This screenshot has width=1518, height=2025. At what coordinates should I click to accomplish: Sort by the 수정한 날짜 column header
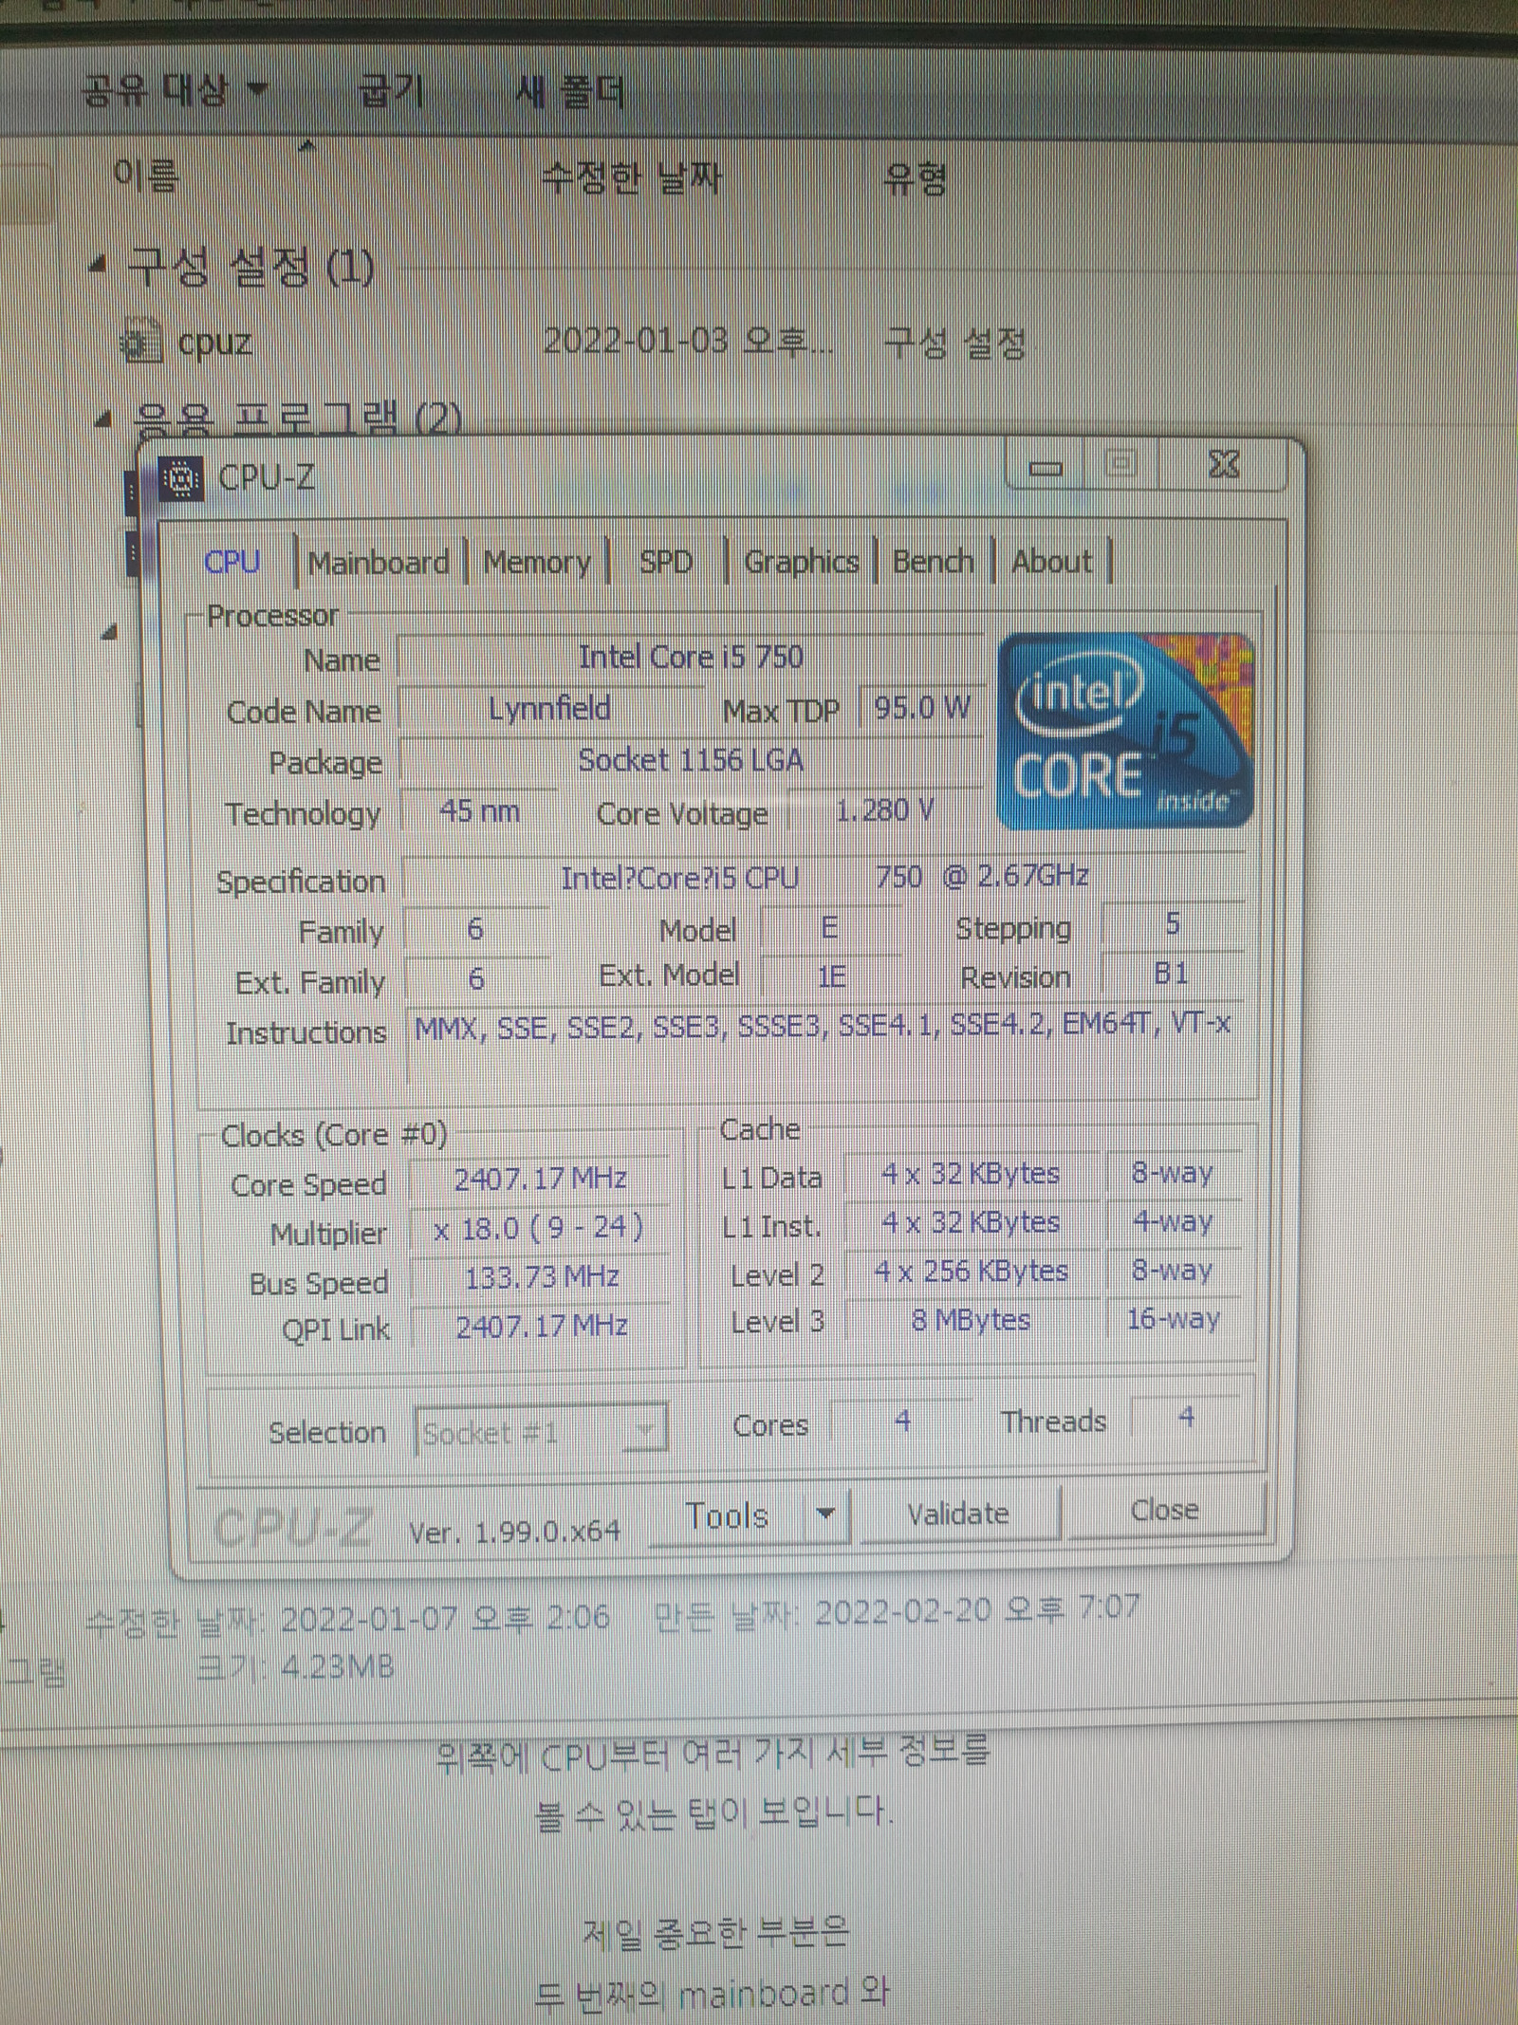[x=631, y=177]
